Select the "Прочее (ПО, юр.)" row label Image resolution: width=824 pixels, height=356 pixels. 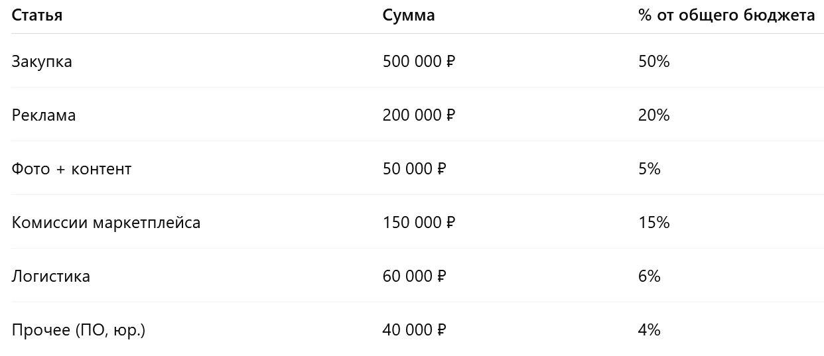coord(78,330)
